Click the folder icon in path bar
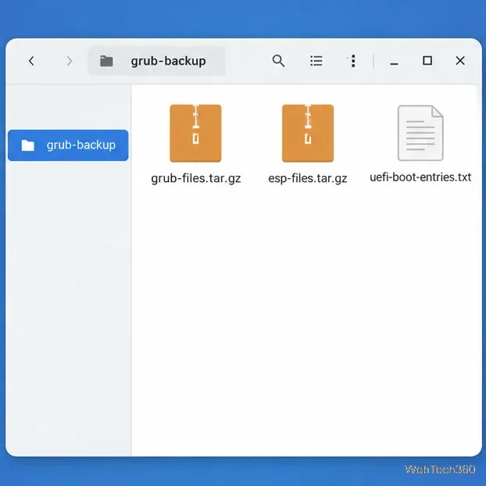The width and height of the screenshot is (486, 486). pos(106,61)
